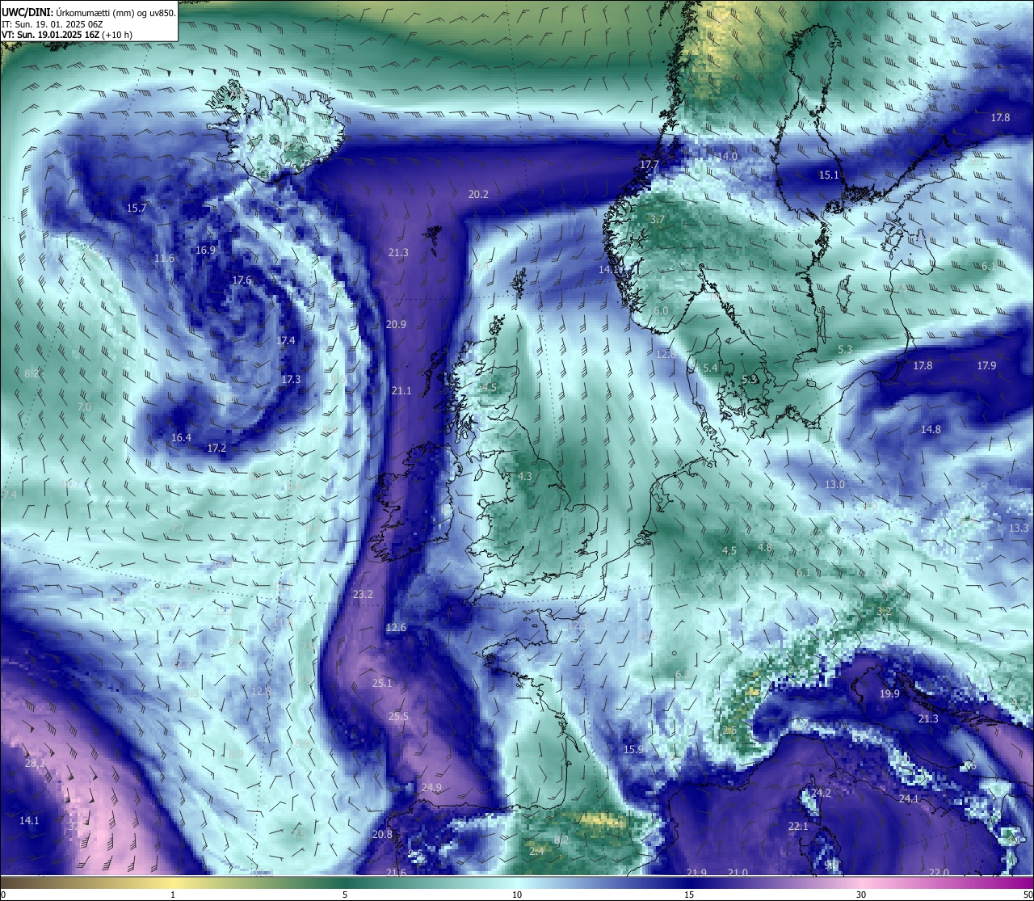Select the 17.3 value label
Screen dimensions: 1034x901
(x=291, y=379)
